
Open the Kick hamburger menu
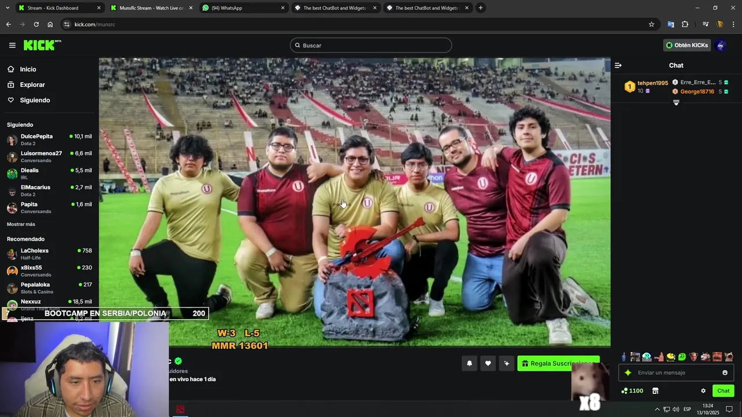(x=12, y=45)
